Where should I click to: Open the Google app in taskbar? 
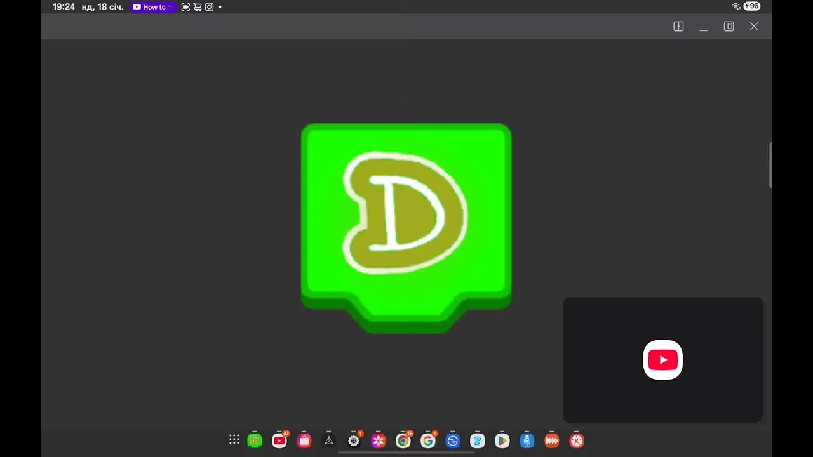pos(428,440)
